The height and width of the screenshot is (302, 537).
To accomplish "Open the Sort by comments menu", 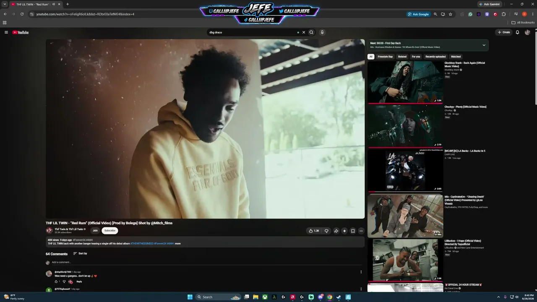I will click(80, 253).
